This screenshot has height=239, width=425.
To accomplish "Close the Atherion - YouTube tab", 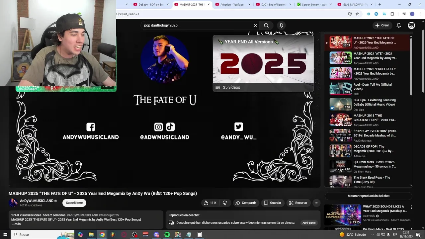I will (249, 5).
